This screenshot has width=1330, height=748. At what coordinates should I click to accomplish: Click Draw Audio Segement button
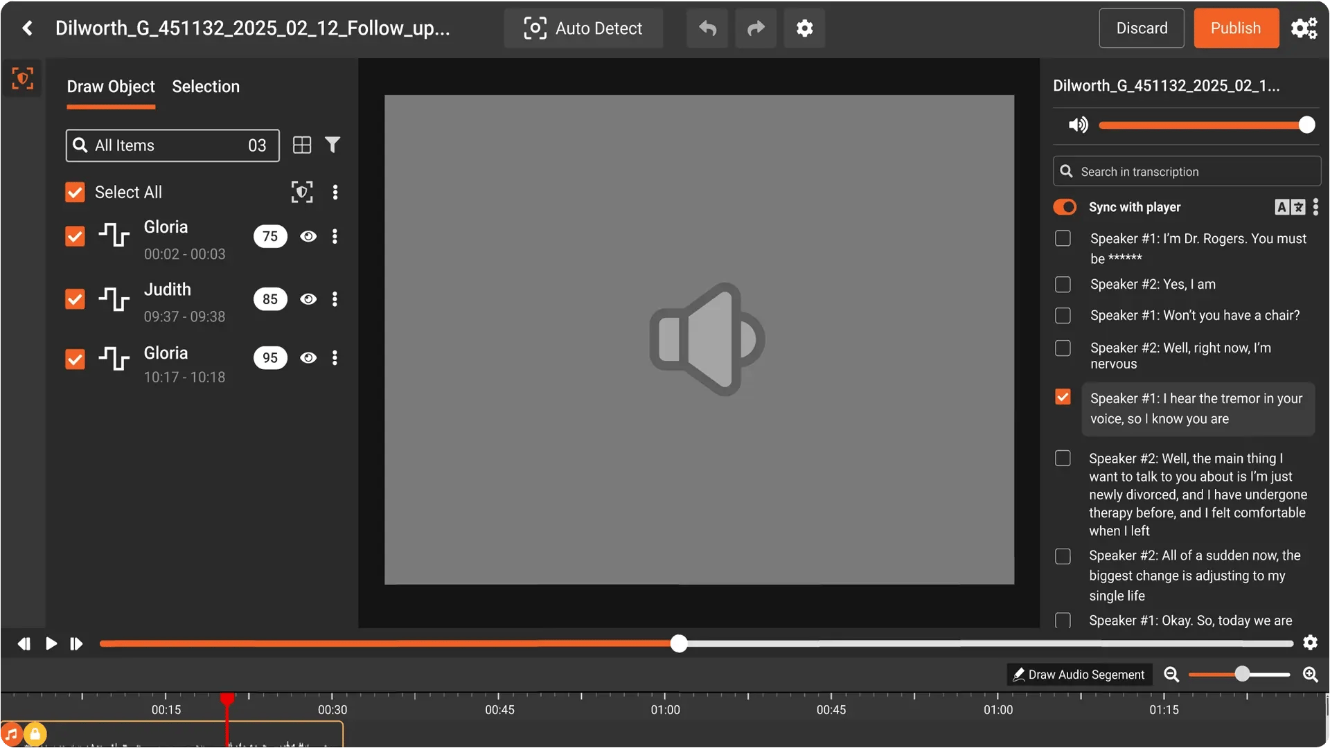(1079, 675)
